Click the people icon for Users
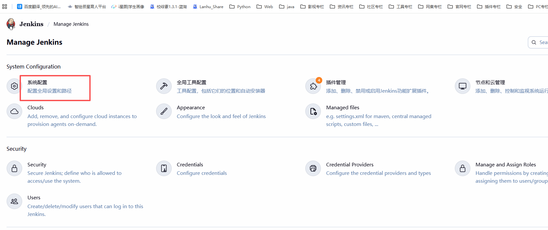This screenshot has height=230, width=548. 14,201
